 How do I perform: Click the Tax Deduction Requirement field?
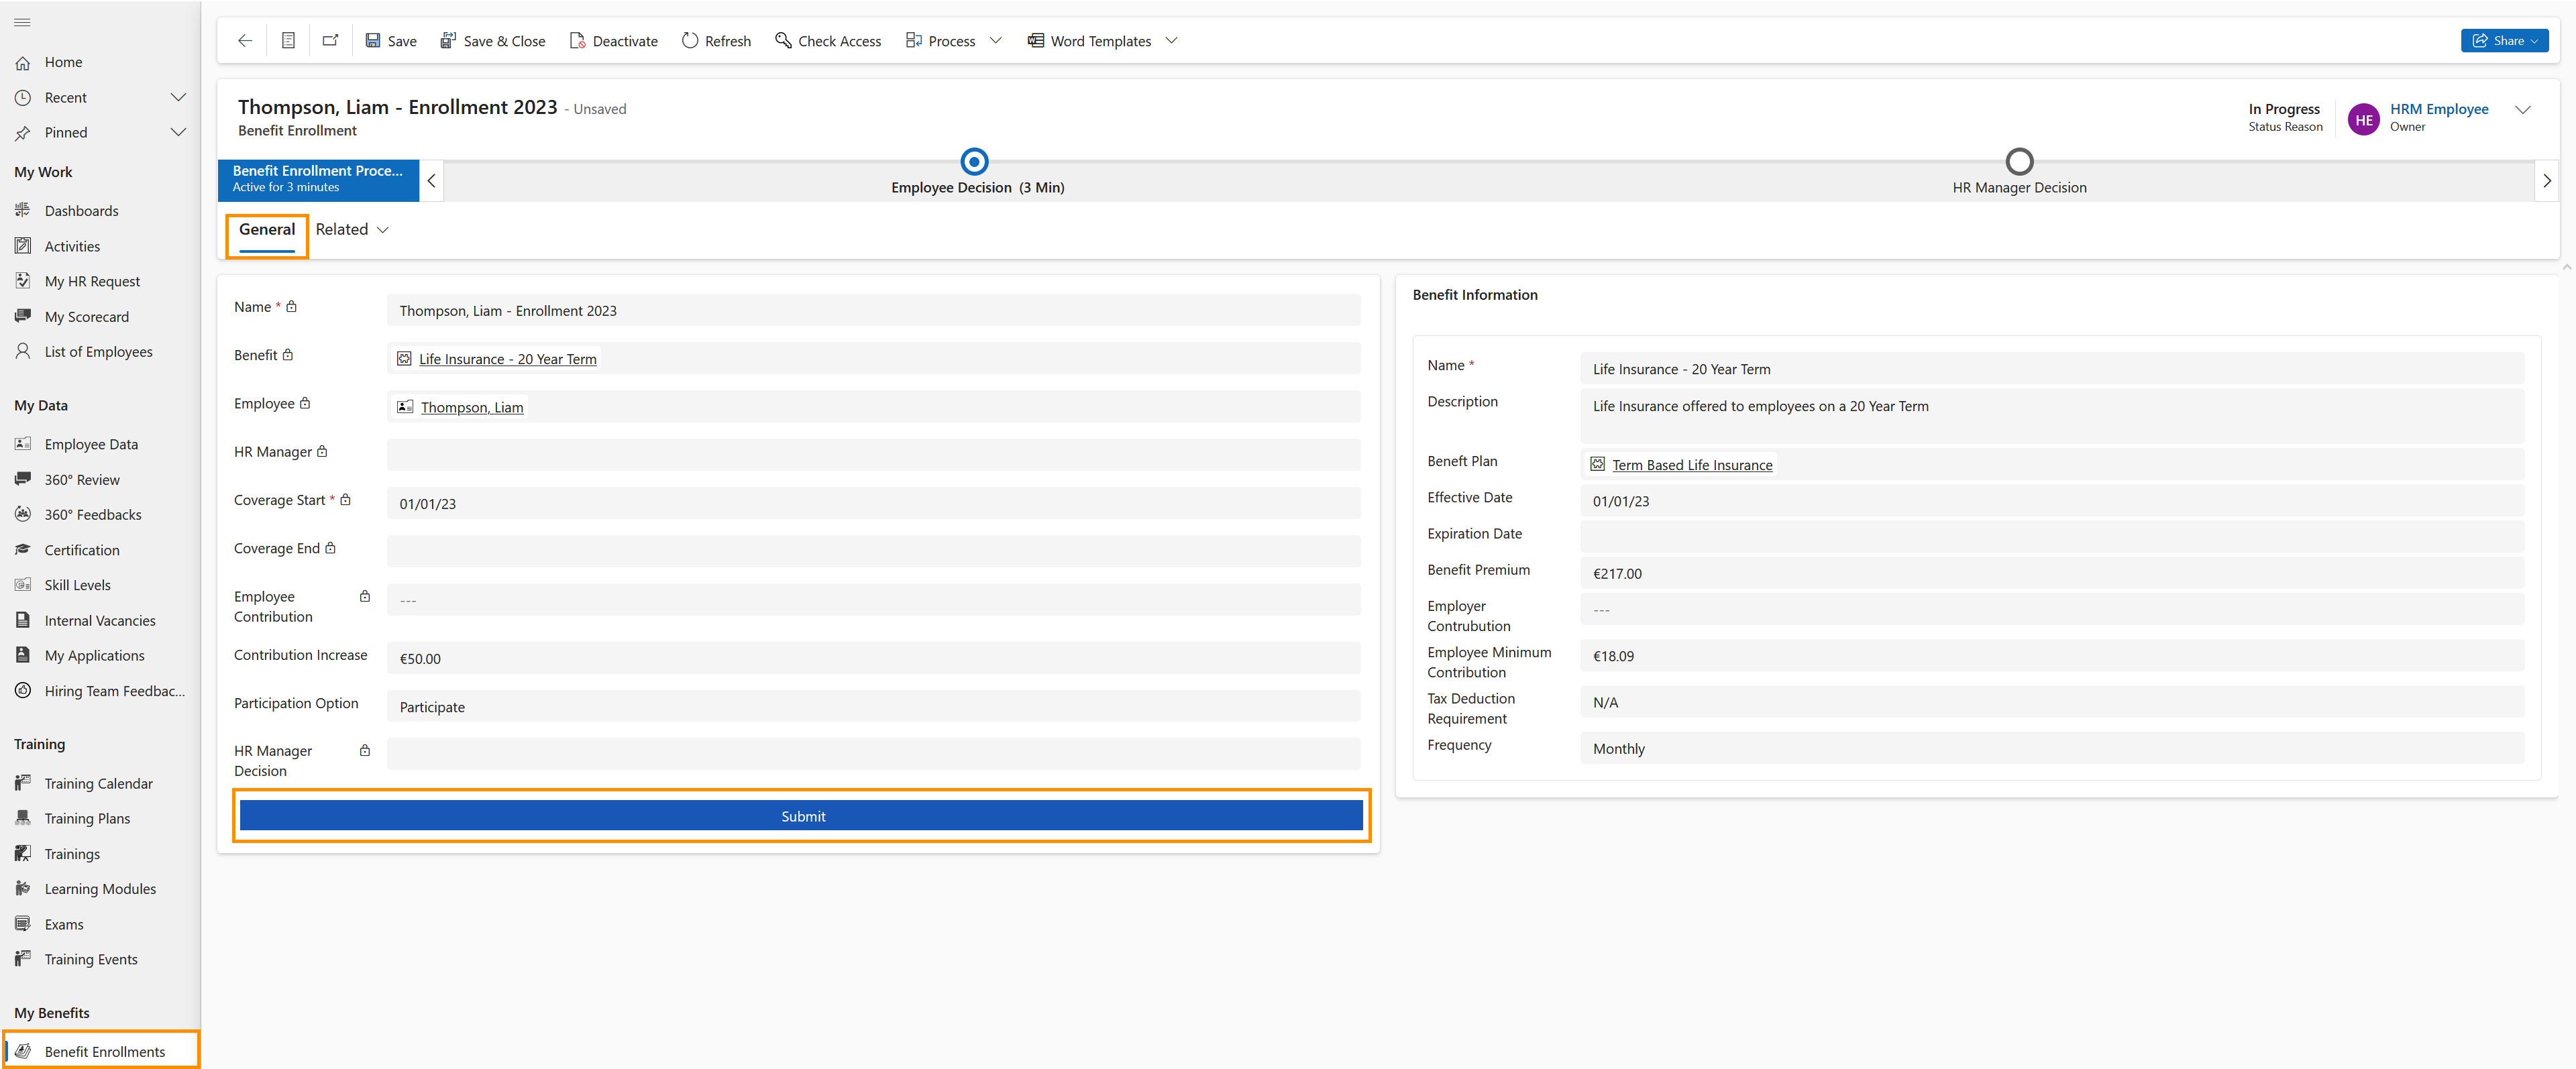(x=2052, y=702)
